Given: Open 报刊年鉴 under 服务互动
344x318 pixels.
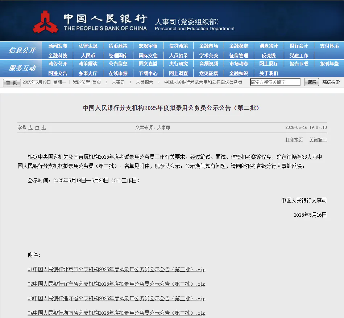Looking at the screenshot, I should (x=329, y=64).
